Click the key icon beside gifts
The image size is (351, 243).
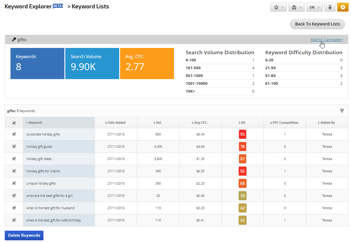tap(14, 40)
